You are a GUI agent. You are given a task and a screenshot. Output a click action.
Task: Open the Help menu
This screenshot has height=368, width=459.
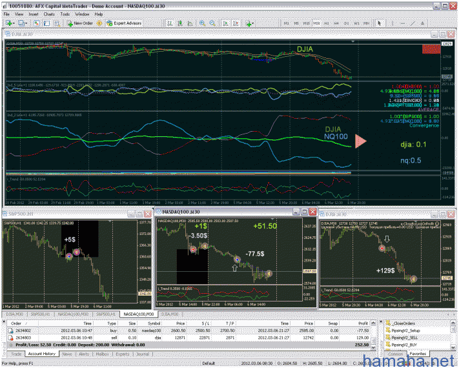coord(99,14)
